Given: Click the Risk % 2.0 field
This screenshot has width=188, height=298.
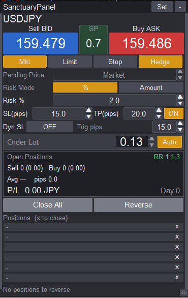Looking at the screenshot, I should 114,100.
